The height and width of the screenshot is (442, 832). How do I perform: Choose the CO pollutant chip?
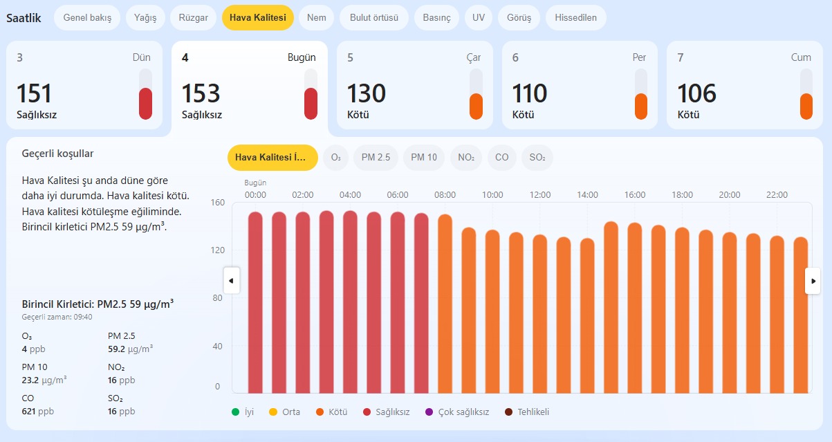[x=502, y=158]
